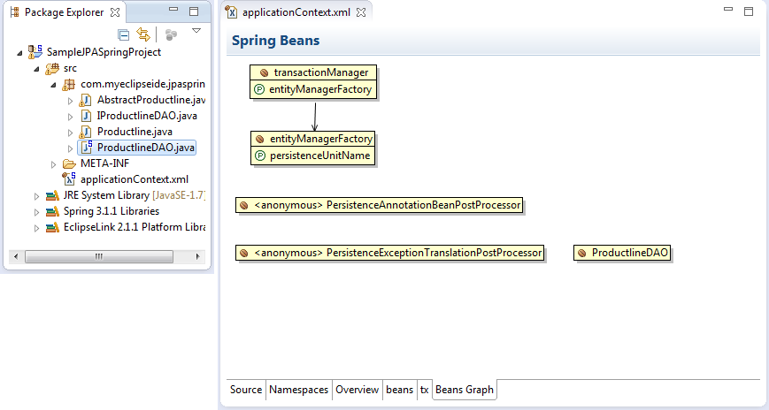Click the Productline.java file icon
Viewport: 769px width, 410px height.
coord(85,132)
